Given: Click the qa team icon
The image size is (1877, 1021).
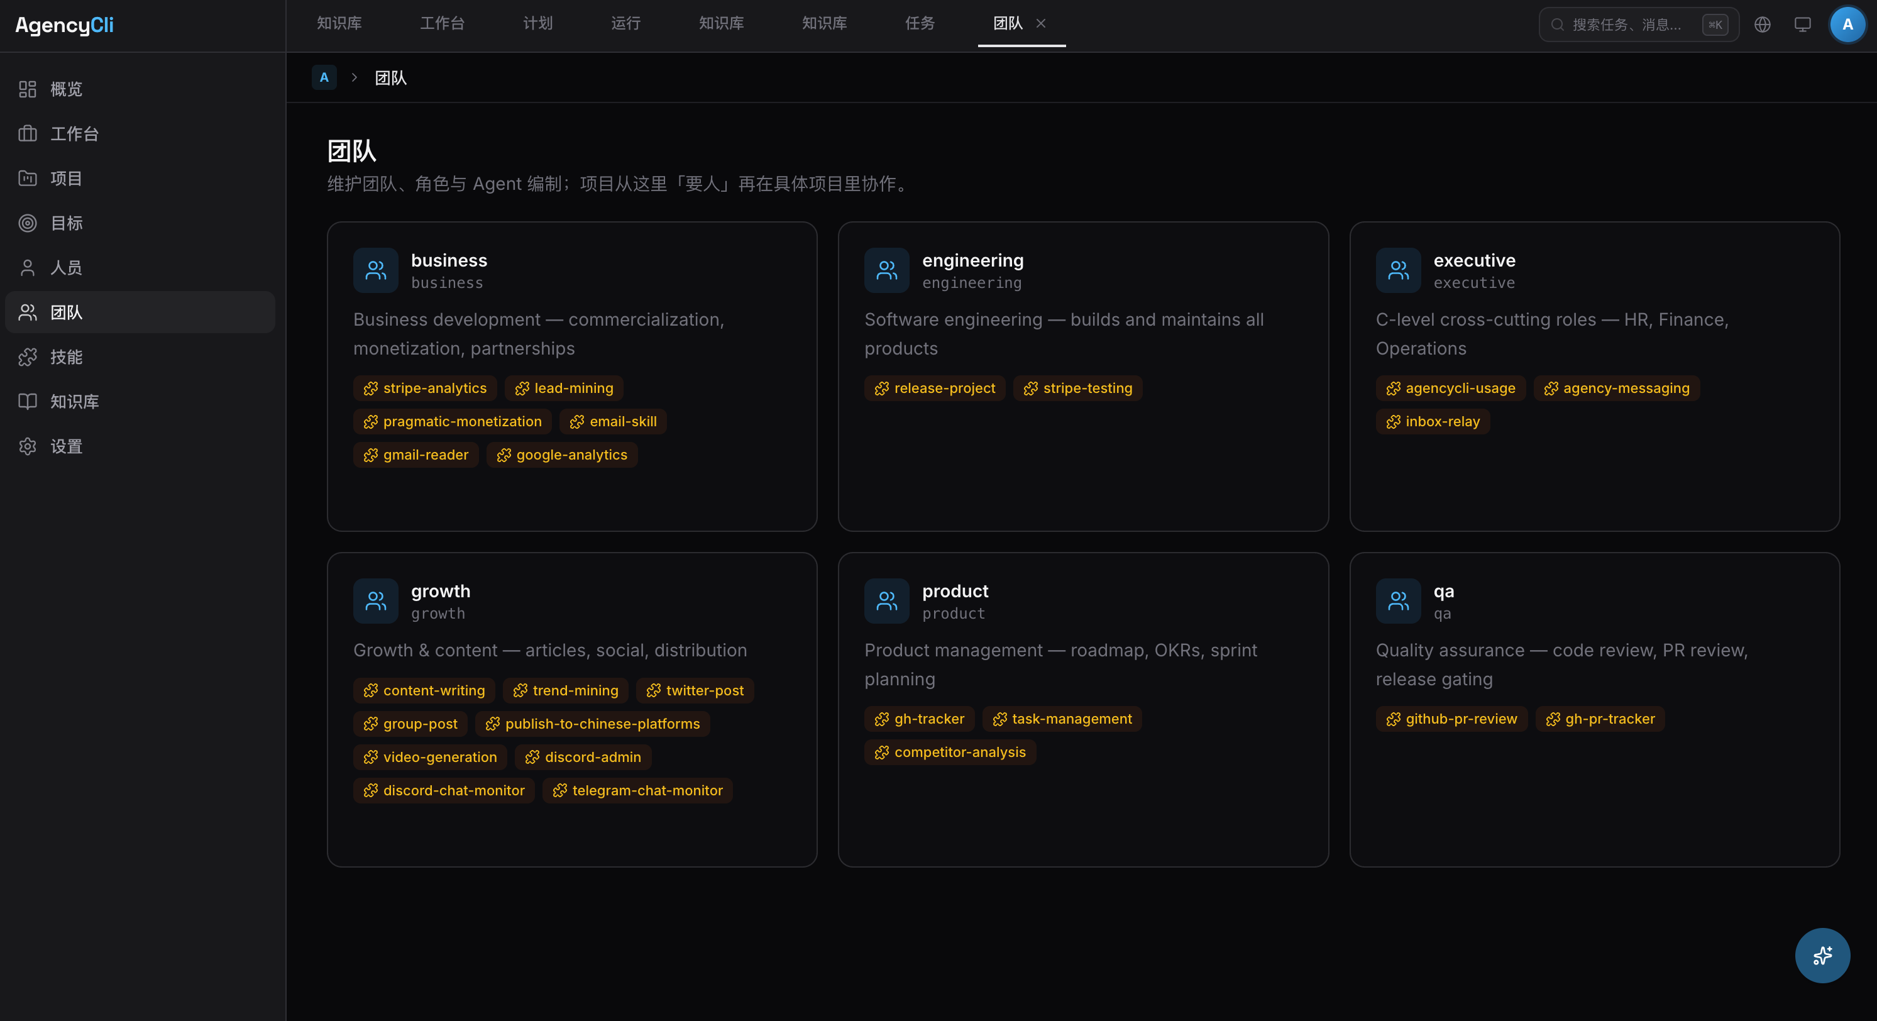Looking at the screenshot, I should 1397,601.
